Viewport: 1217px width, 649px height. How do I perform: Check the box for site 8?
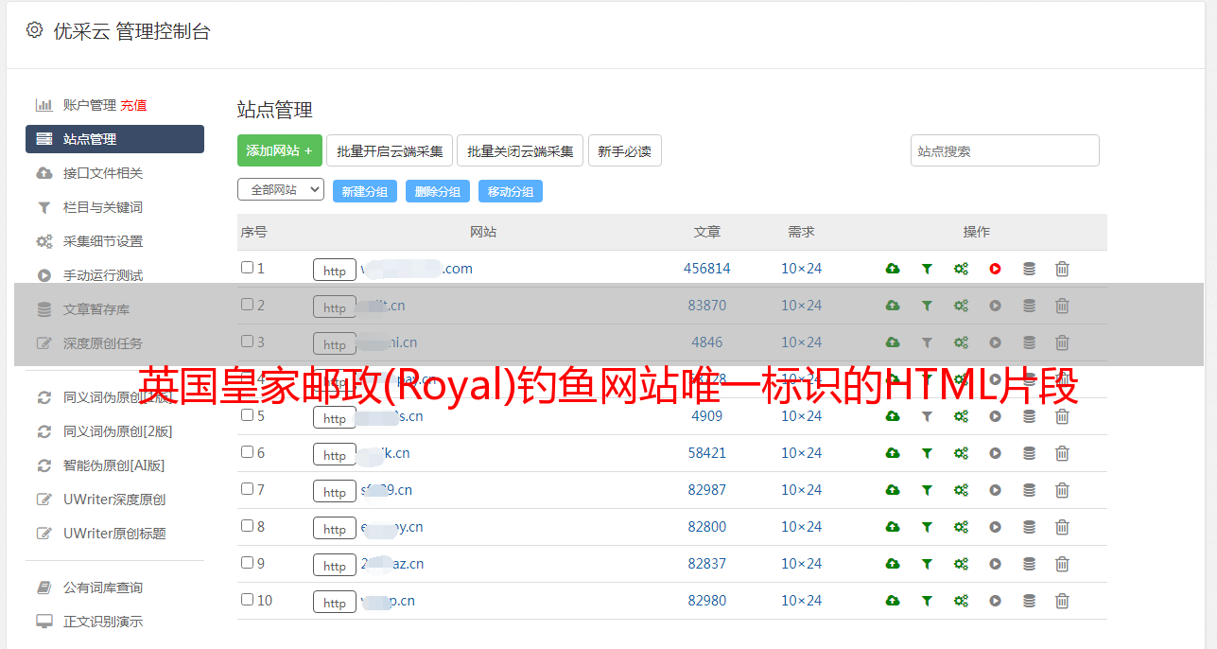[247, 526]
